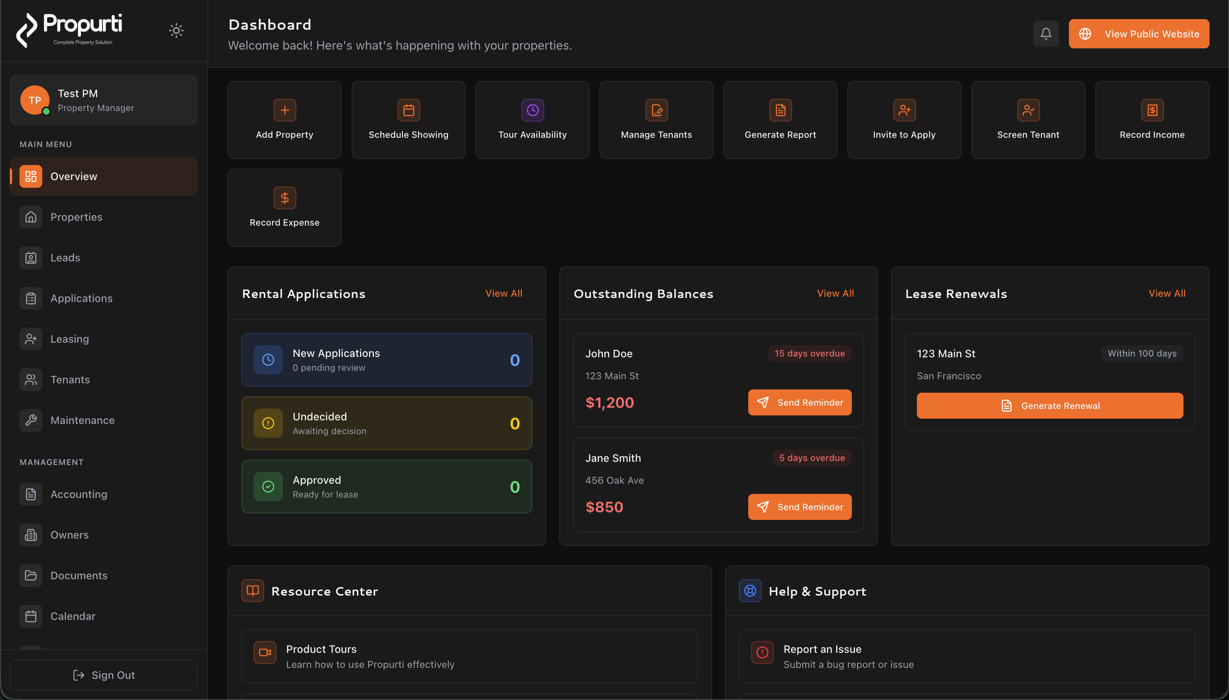Open the notifications bell
This screenshot has height=700, width=1229.
point(1045,34)
